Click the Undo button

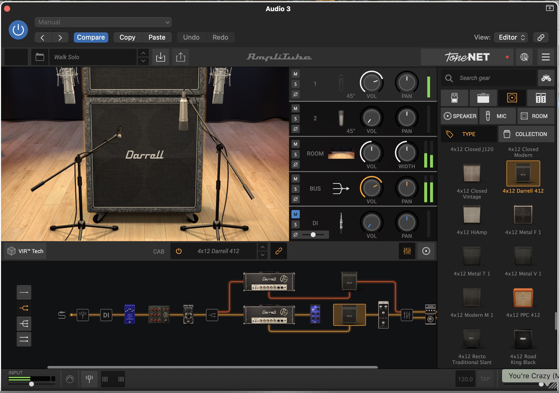[x=191, y=38]
